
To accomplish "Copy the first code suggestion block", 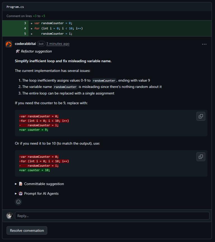I will (x=201, y=116).
